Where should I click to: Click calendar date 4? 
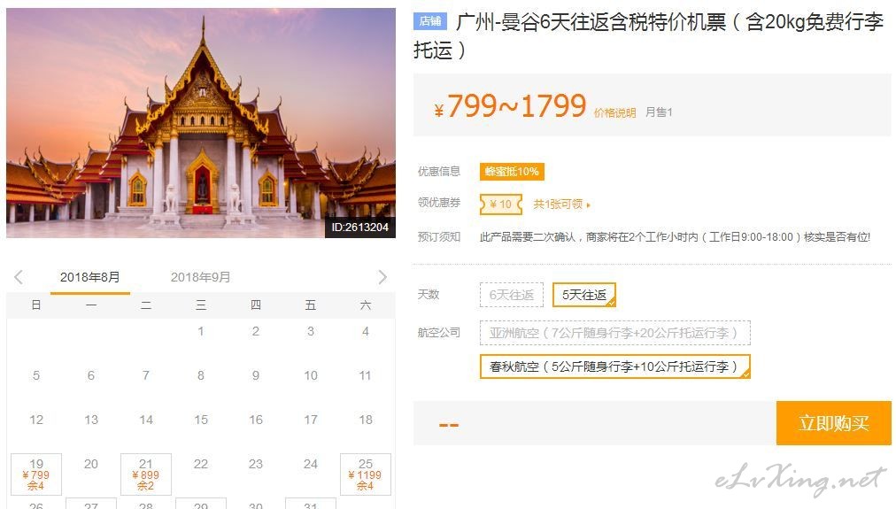click(x=365, y=331)
